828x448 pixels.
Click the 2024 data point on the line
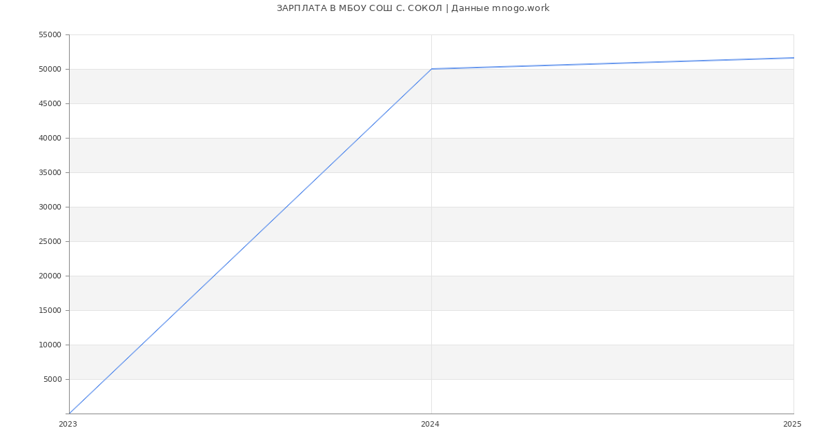431,69
